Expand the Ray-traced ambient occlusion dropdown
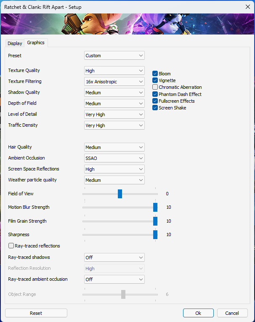Viewport: 255px width, 322px height. [114, 279]
